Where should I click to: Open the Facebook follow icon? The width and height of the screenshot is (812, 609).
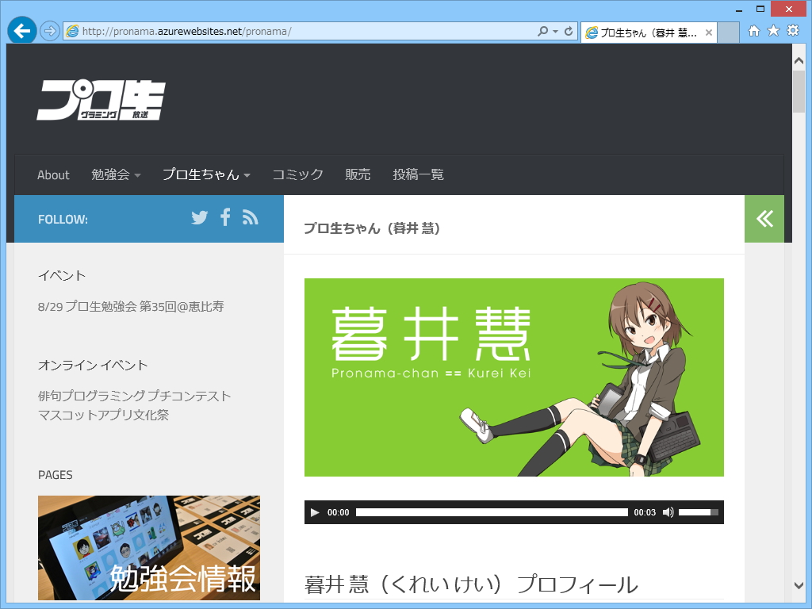pos(224,217)
